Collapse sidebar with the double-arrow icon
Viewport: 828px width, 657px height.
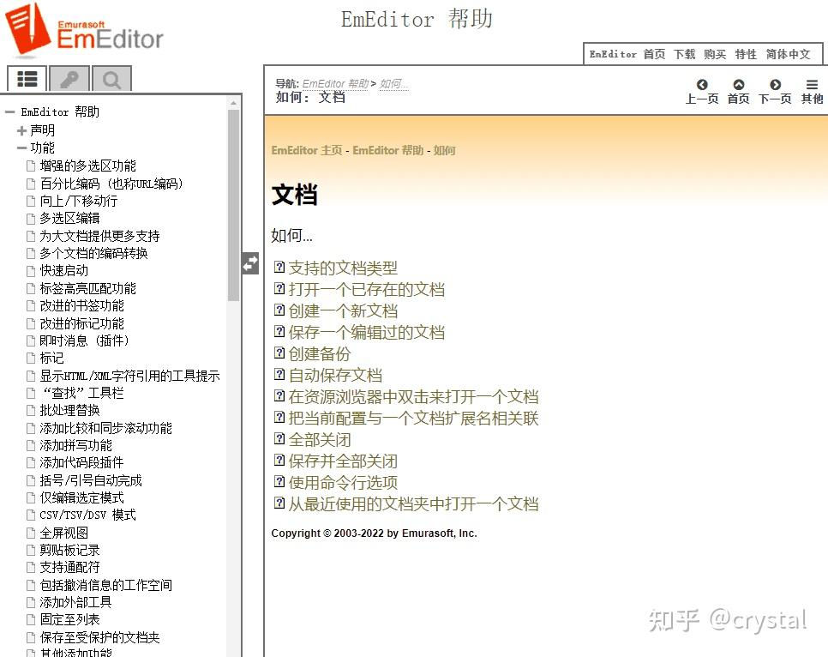coord(249,264)
